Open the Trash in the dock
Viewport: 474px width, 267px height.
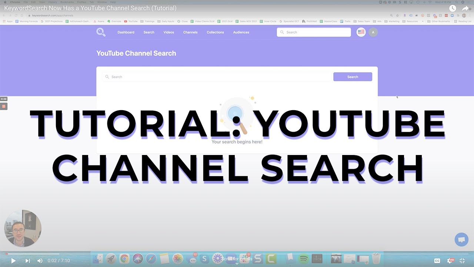click(x=376, y=258)
